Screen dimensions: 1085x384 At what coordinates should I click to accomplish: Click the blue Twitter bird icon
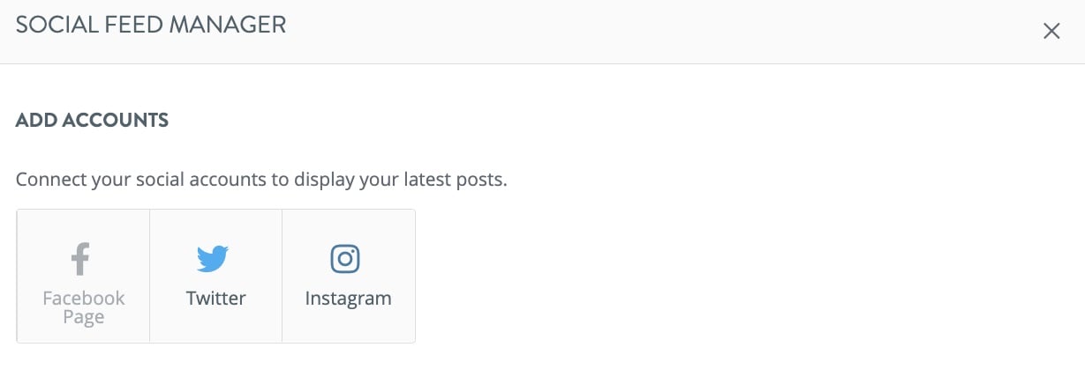click(x=213, y=259)
